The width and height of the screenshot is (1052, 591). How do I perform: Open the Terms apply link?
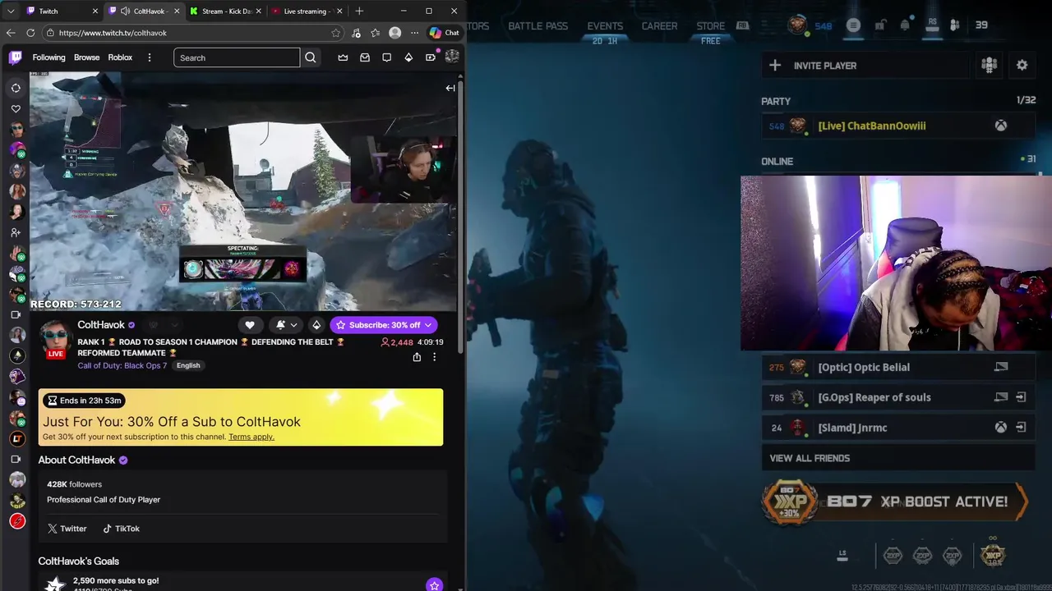point(251,437)
